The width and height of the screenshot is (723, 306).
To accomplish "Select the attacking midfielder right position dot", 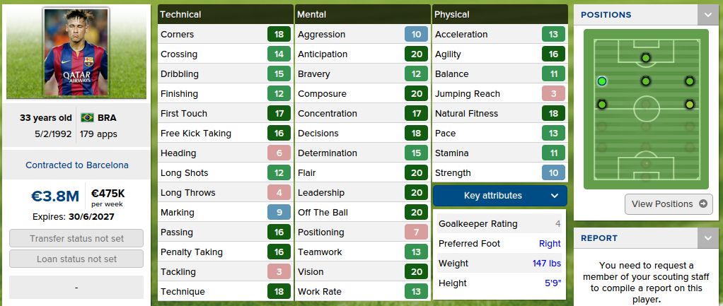I will 689,81.
